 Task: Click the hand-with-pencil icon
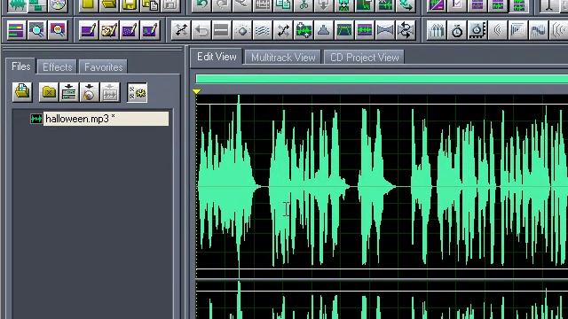coord(108,30)
